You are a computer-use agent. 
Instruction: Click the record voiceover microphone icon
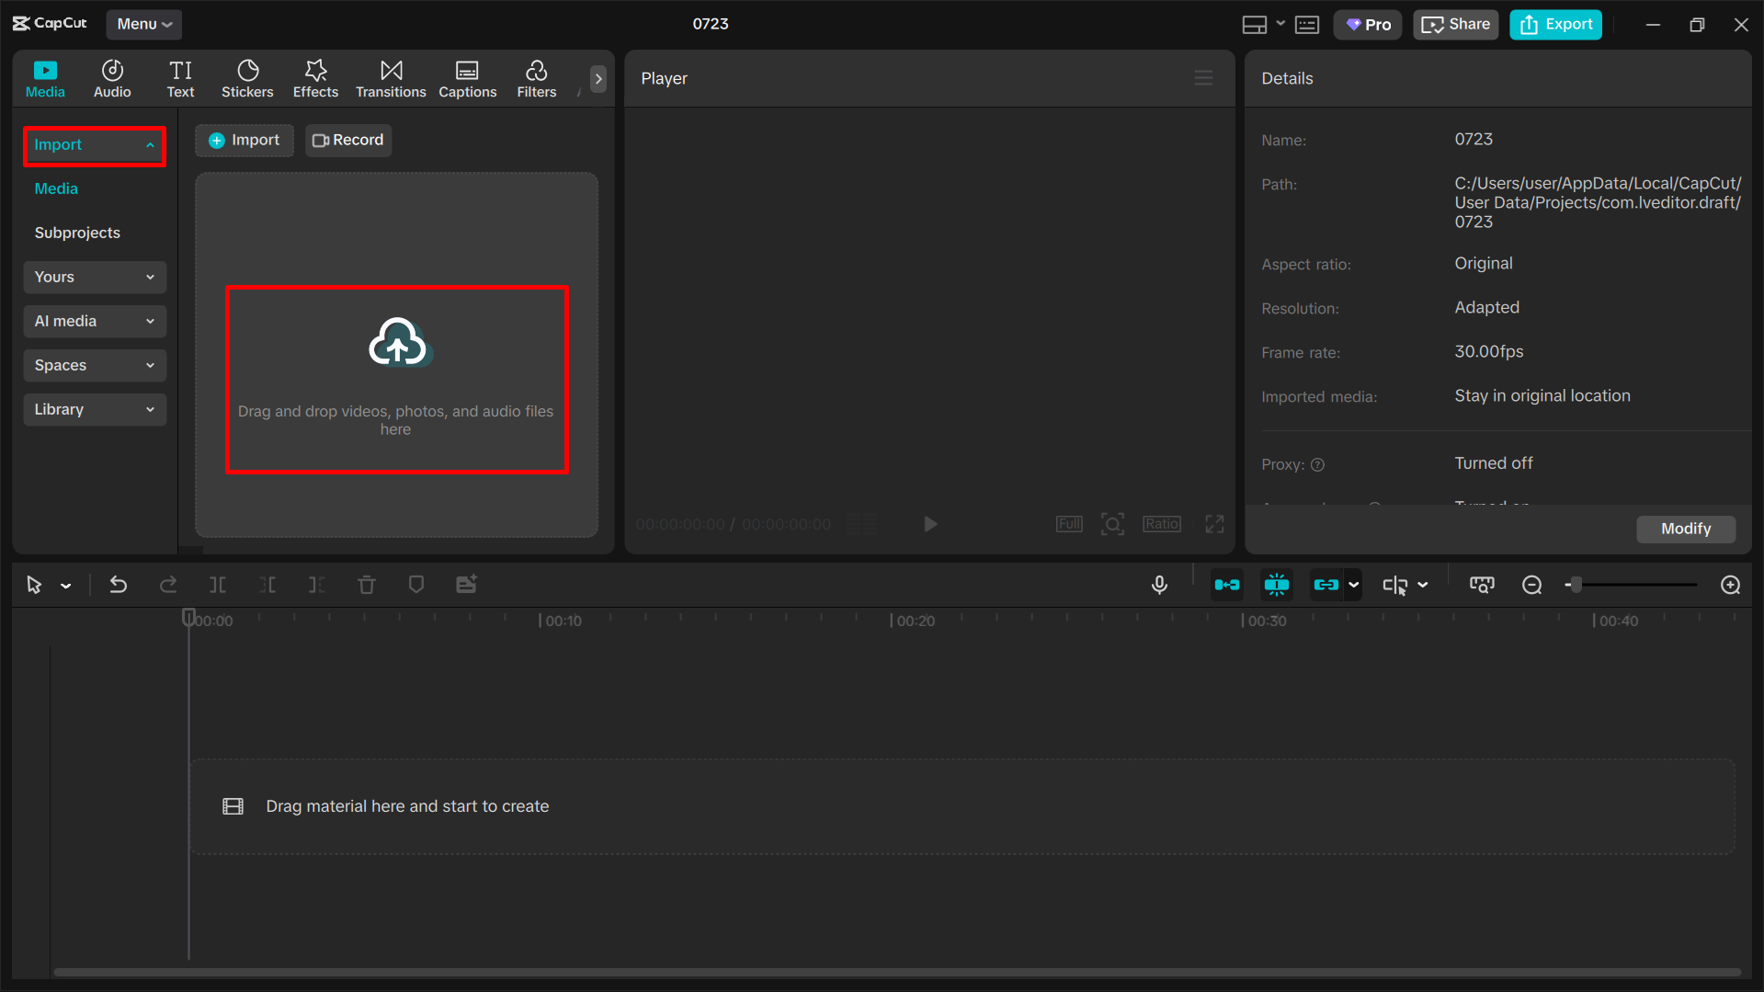pyautogui.click(x=1159, y=584)
